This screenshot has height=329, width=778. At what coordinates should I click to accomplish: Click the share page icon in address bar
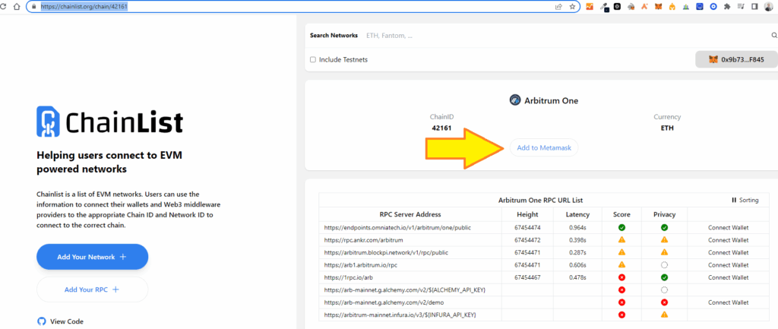pyautogui.click(x=558, y=6)
